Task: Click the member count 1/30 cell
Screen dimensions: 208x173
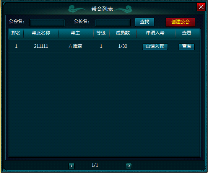Action: [123, 46]
